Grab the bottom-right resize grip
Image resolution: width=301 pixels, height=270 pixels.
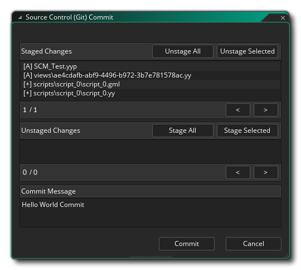pos(286,256)
